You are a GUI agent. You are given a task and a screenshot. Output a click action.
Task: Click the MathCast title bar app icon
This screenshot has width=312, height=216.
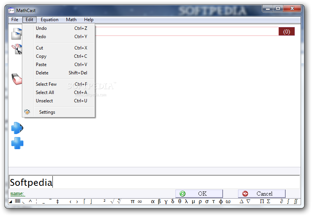11,10
